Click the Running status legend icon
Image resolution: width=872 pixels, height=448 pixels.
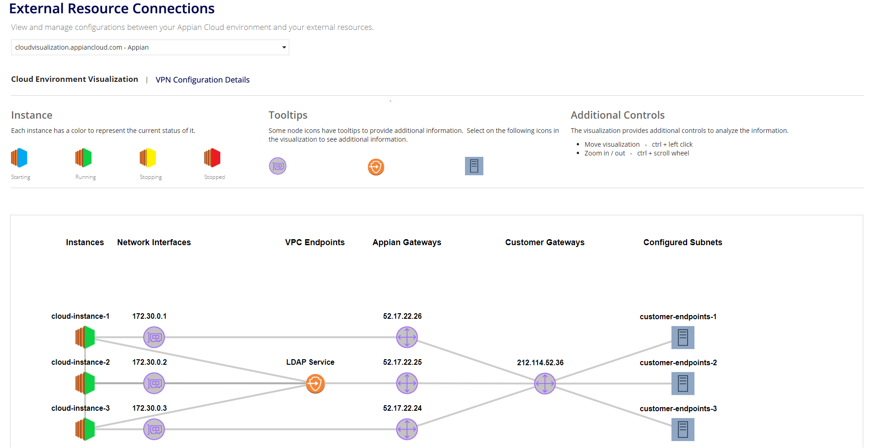coord(84,158)
